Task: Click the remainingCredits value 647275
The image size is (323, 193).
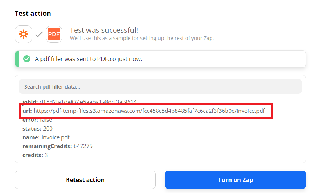Action: 83,146
